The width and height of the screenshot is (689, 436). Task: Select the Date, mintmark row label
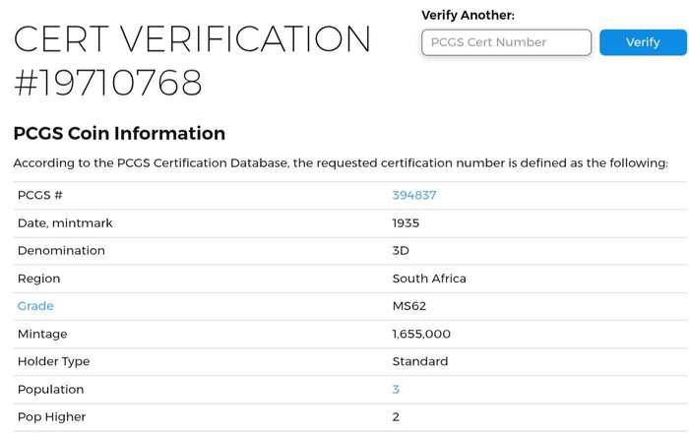[x=65, y=223]
